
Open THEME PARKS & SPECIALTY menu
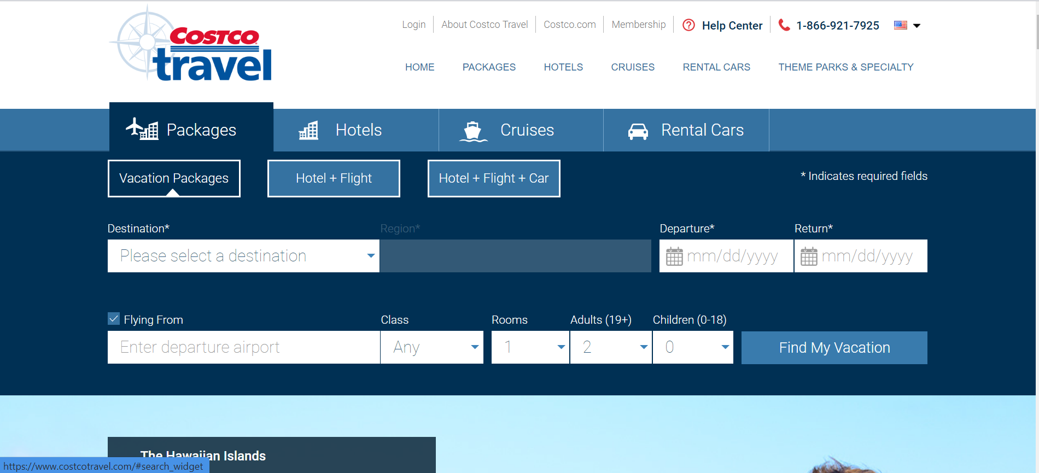tap(846, 67)
